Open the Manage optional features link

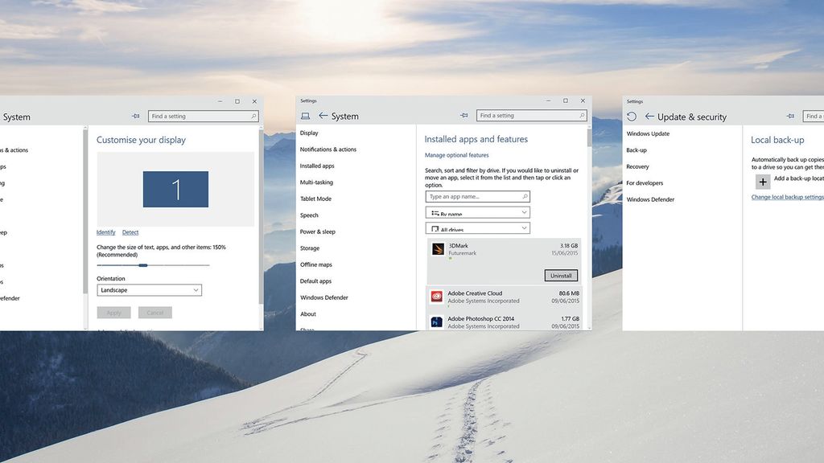[x=457, y=154]
